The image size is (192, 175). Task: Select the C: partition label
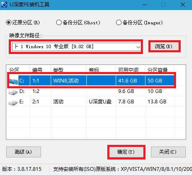(22, 81)
